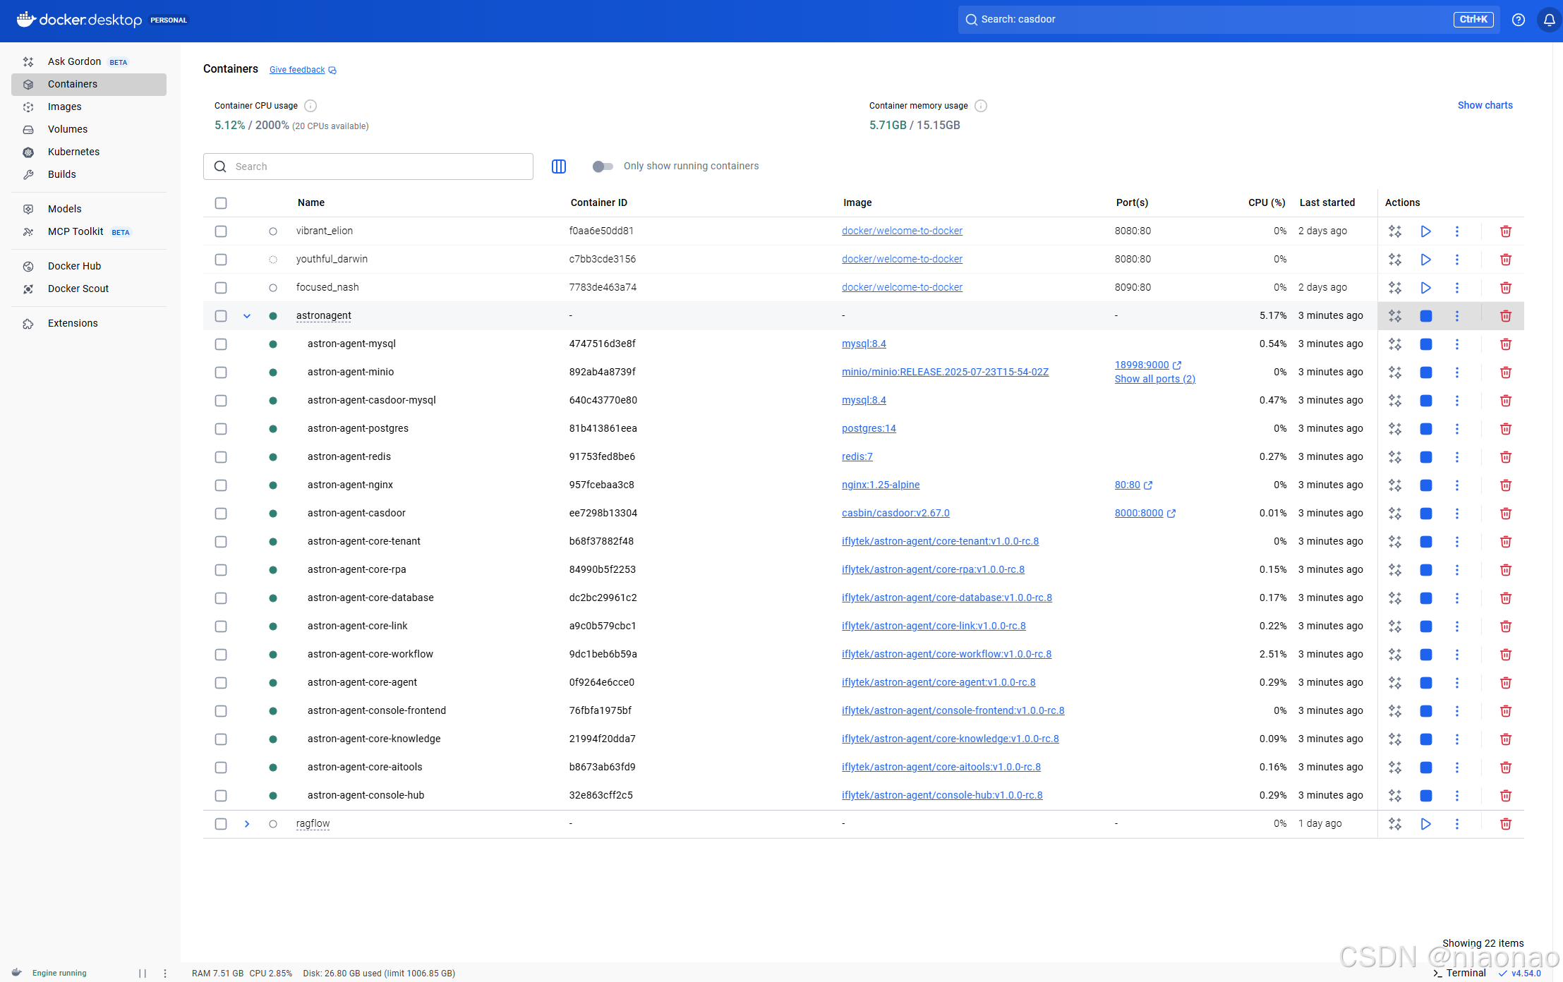Expand the ragflow container group

click(x=247, y=824)
